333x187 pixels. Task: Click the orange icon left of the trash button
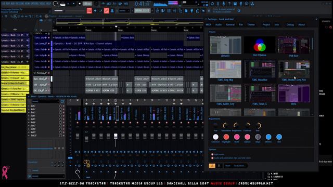[212, 166]
